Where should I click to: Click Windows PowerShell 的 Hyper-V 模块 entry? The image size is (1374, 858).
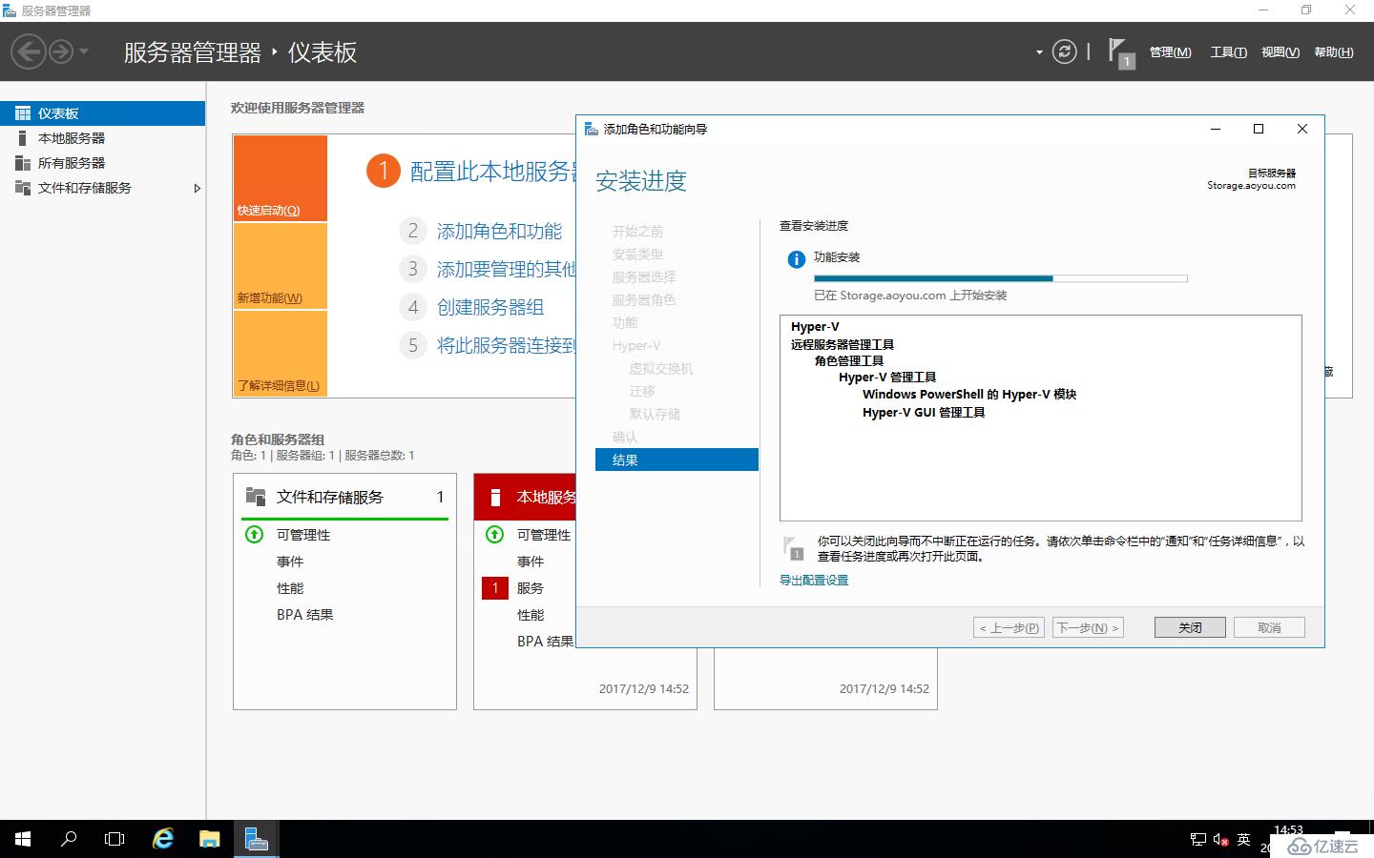tap(969, 394)
